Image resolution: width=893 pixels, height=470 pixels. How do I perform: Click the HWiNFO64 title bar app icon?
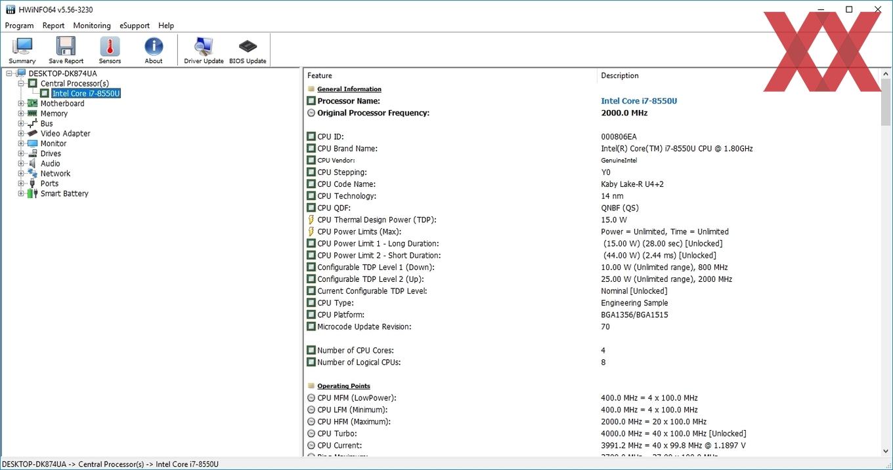(x=10, y=9)
